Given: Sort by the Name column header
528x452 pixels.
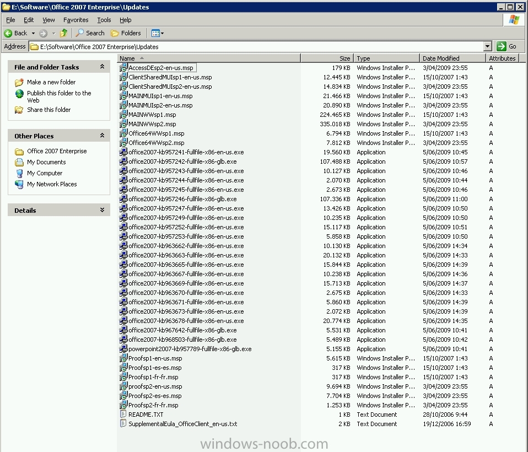Looking at the screenshot, I should [x=209, y=58].
